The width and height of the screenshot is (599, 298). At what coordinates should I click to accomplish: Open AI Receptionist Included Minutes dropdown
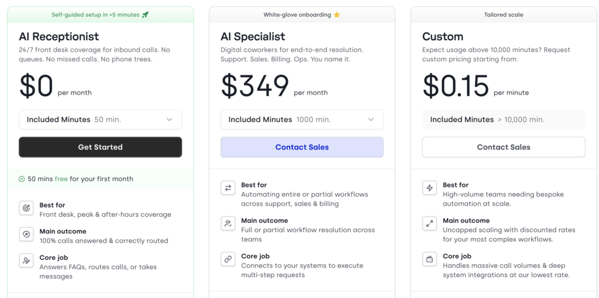tap(100, 120)
